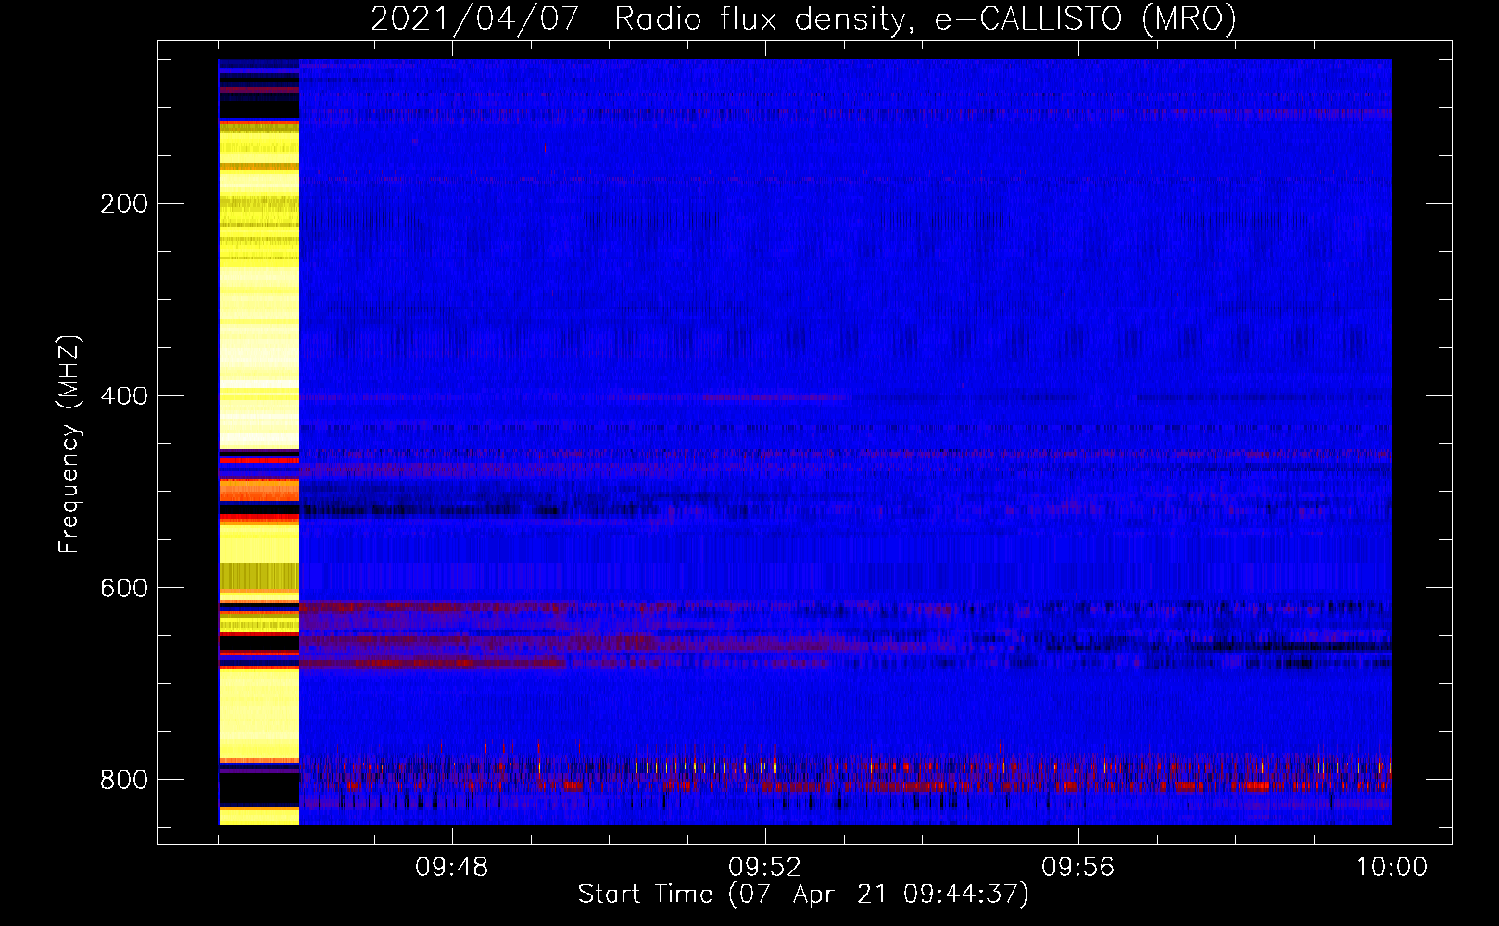Click the yellow calibration band in the spectrogram
The width and height of the screenshot is (1499, 926).
tap(259, 442)
